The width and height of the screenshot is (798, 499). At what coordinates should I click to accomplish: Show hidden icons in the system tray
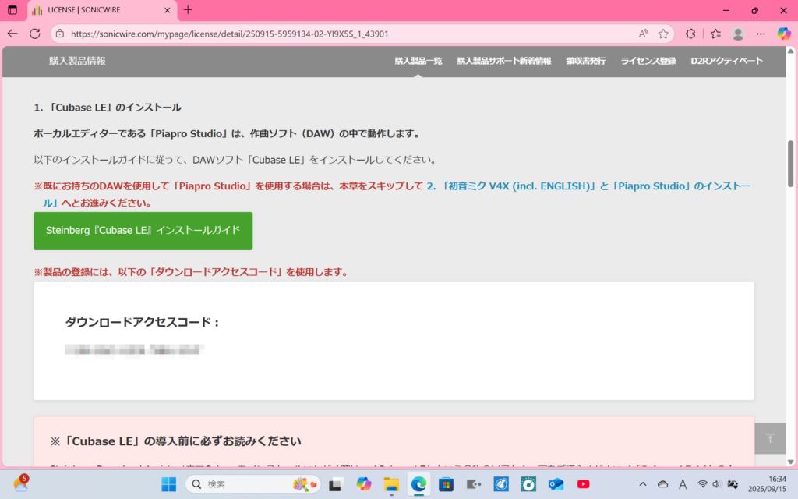click(x=641, y=484)
